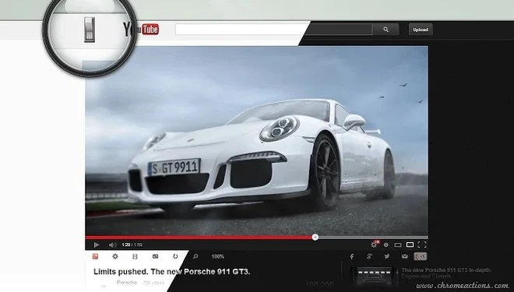The width and height of the screenshot is (514, 292).
Task: Mute the video volume speaker icon
Action: pyautogui.click(x=112, y=245)
